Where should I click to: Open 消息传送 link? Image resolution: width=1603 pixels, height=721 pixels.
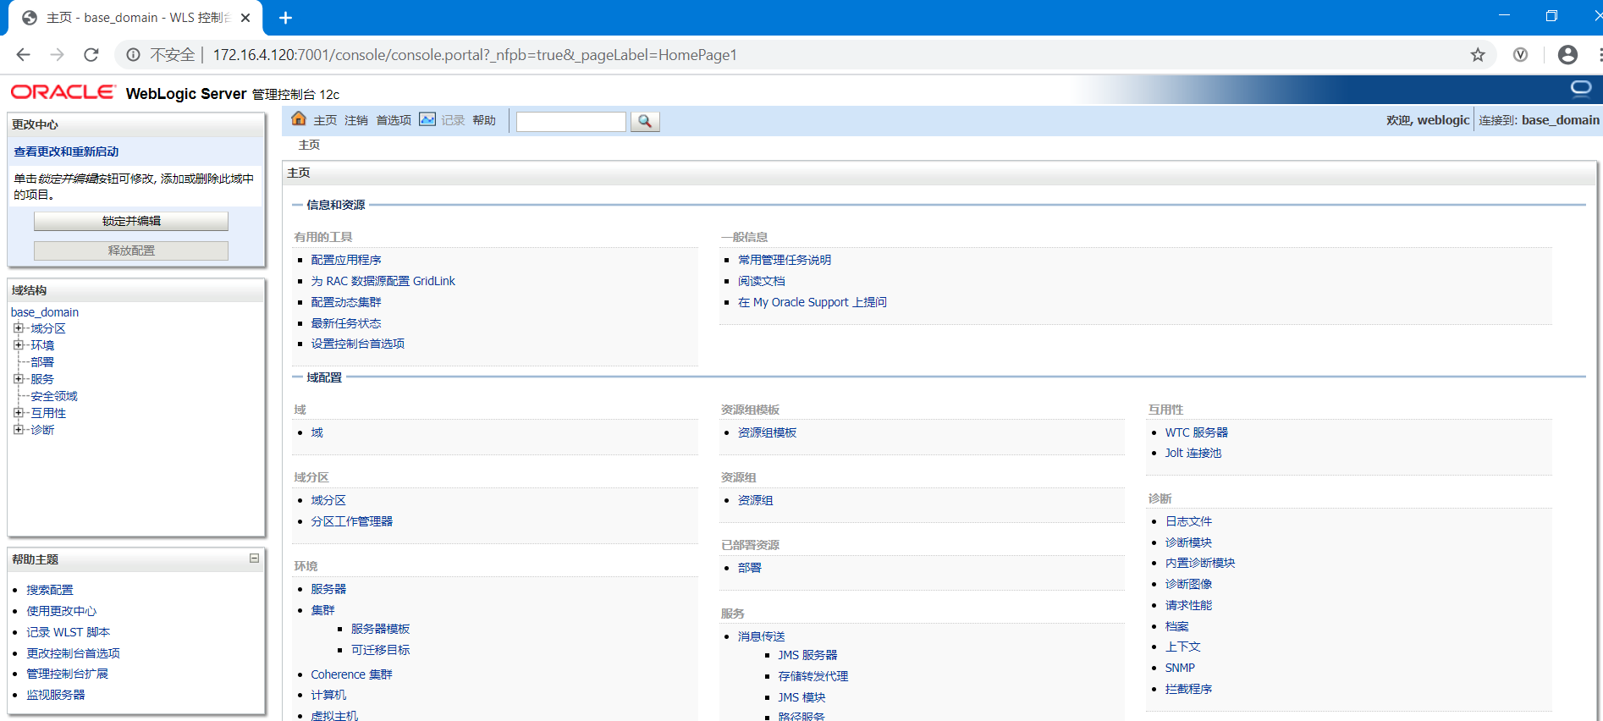762,636
